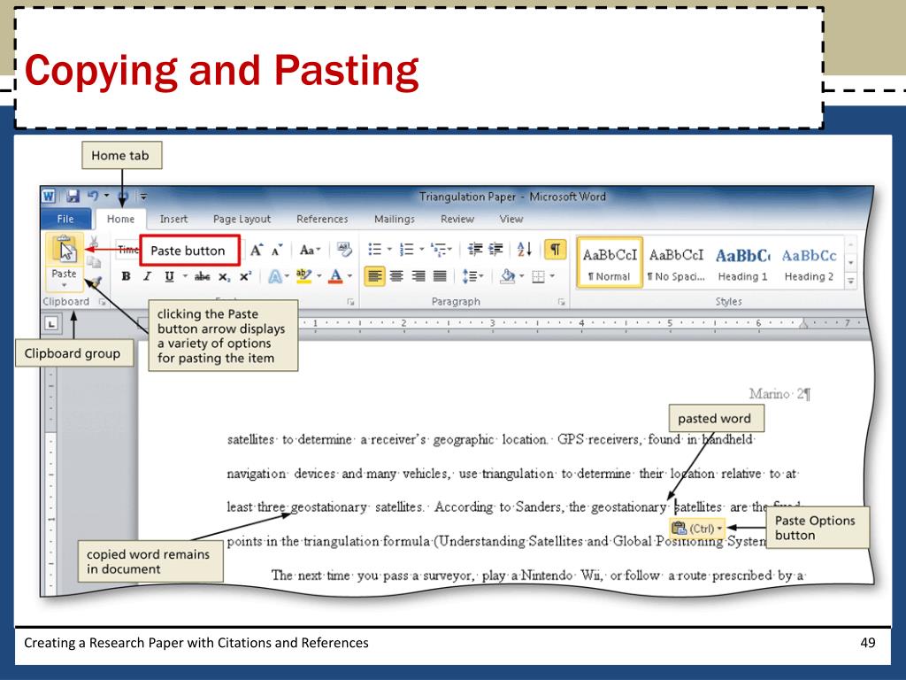Apply the No Spacing style
This screenshot has width=906, height=680.
point(676,262)
